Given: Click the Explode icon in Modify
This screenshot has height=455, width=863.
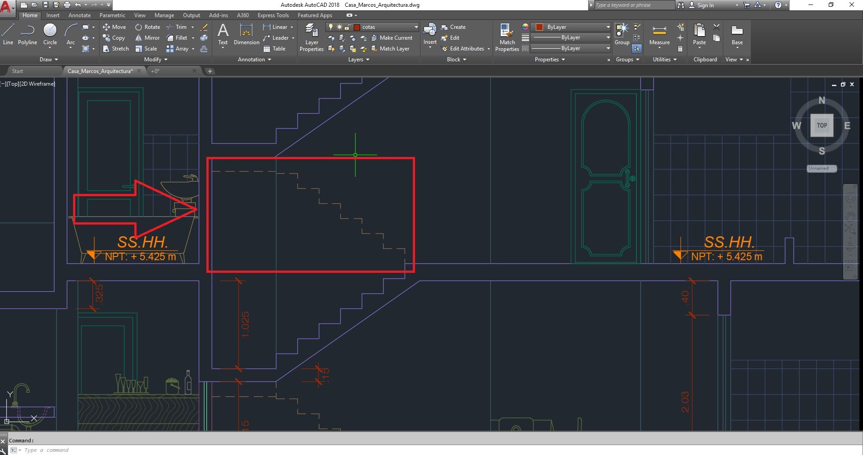Looking at the screenshot, I should pos(204,38).
